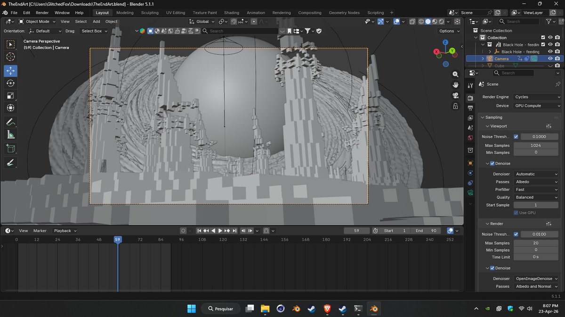The image size is (565, 317).
Task: Open the Tool properties tab
Action: tap(470, 85)
